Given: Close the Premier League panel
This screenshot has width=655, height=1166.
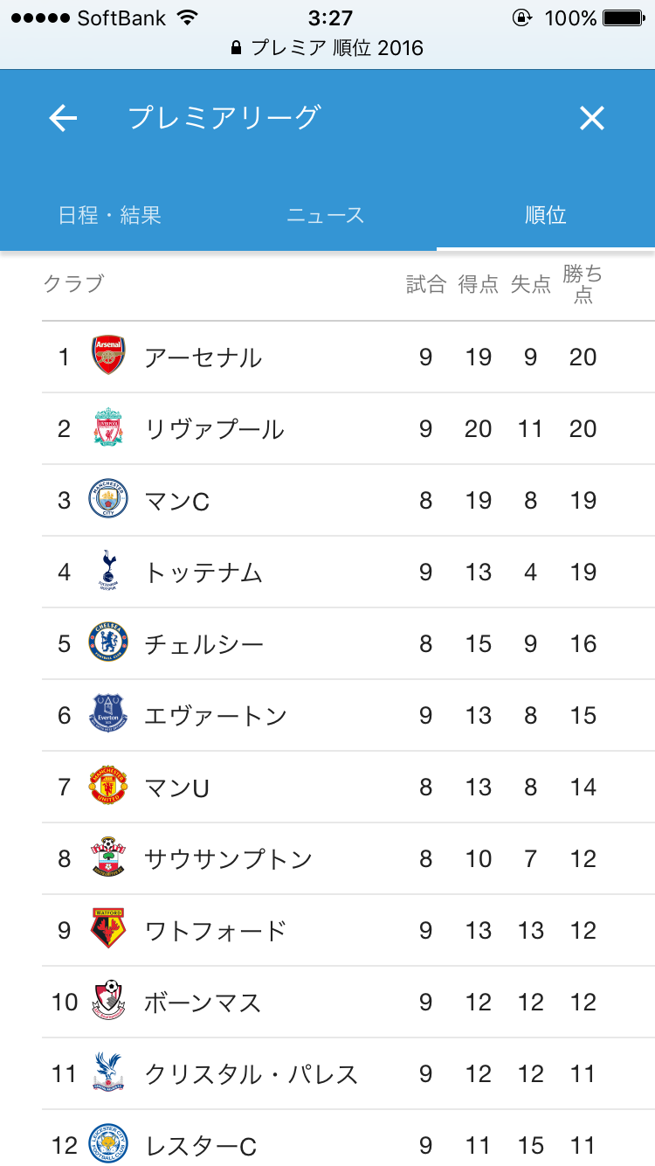Looking at the screenshot, I should click(592, 118).
